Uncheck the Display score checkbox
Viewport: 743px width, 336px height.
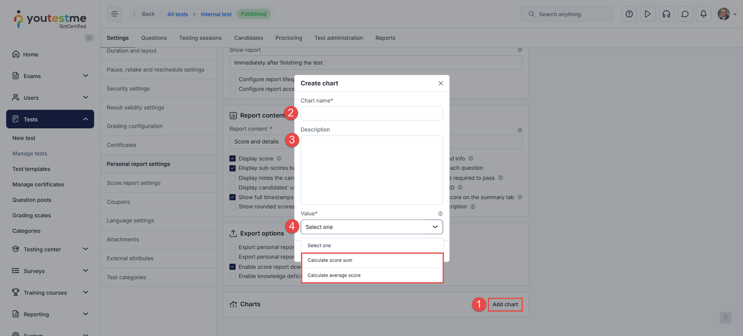click(x=233, y=159)
